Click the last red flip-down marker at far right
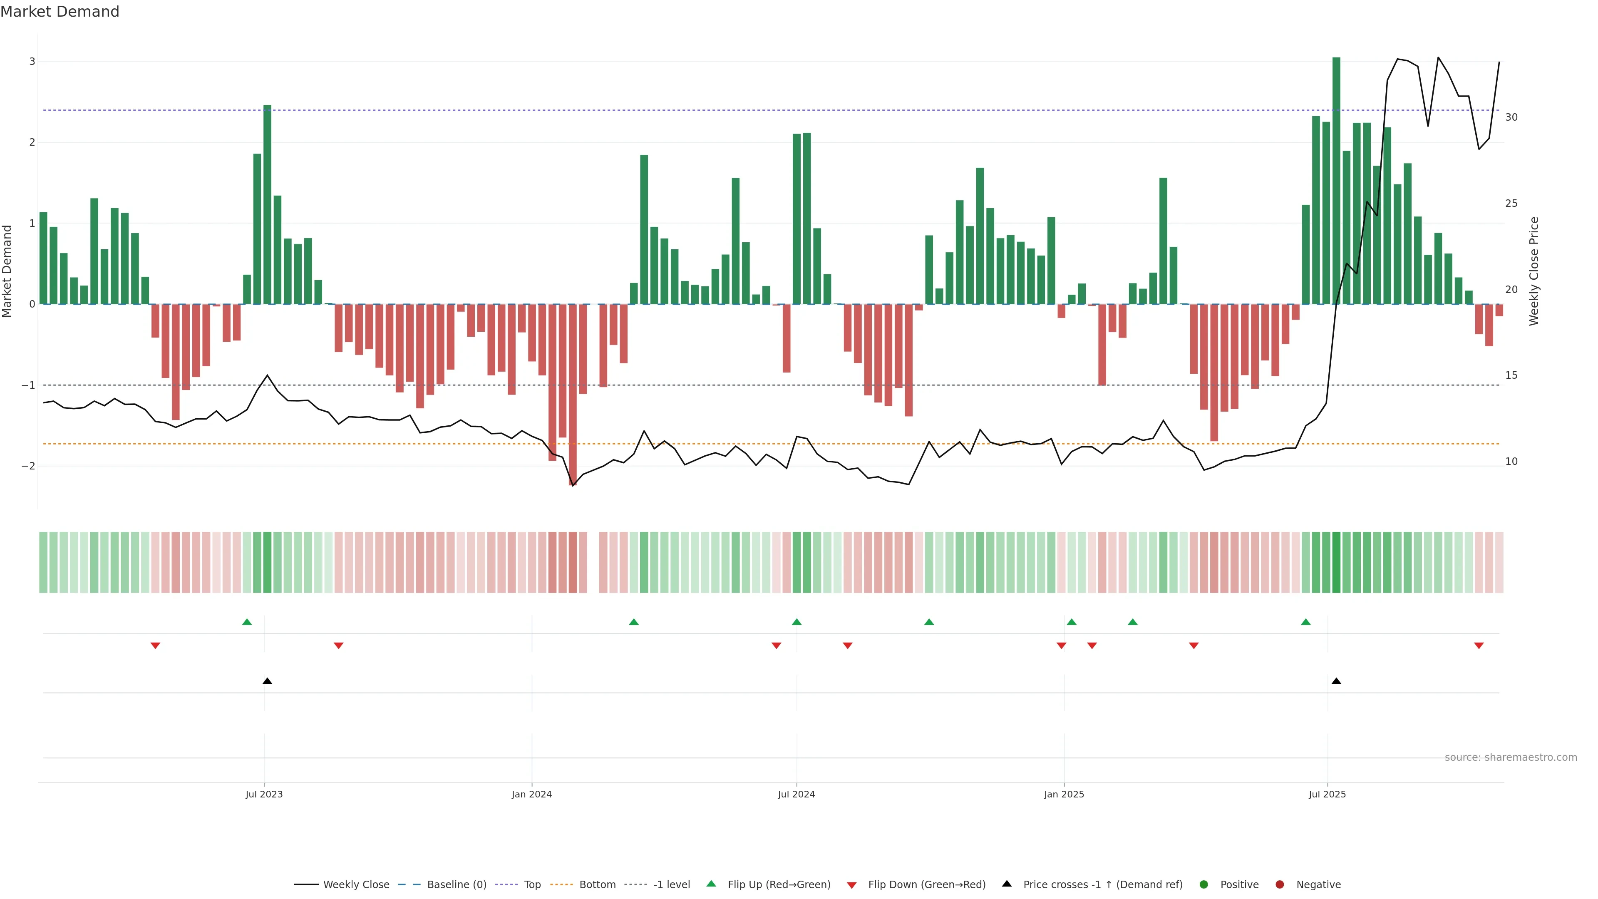 pyautogui.click(x=1479, y=646)
